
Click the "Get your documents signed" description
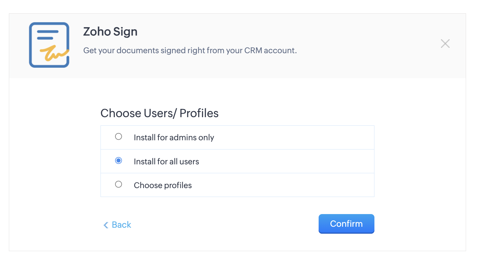click(190, 50)
